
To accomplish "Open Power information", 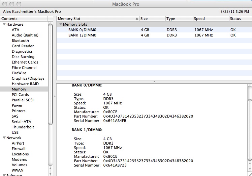I will coord(17,105).
